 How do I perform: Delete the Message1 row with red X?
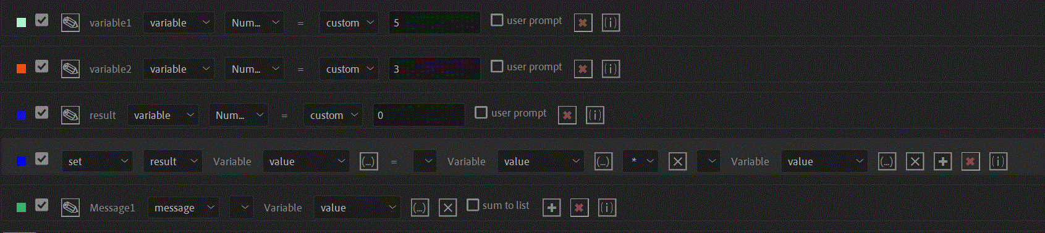coord(579,208)
